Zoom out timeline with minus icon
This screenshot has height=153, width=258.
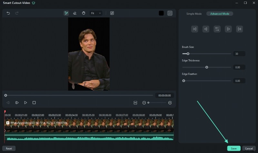click(144, 103)
